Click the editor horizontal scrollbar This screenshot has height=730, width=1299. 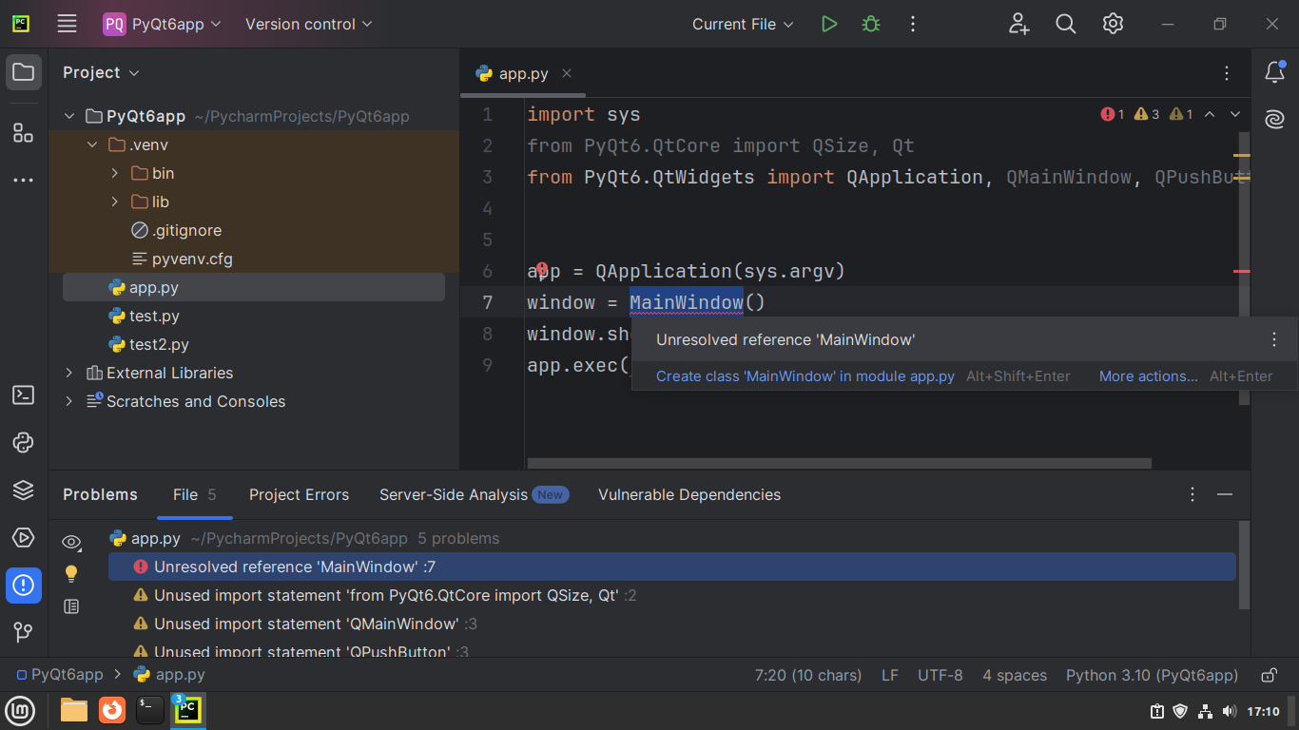pyautogui.click(x=840, y=464)
